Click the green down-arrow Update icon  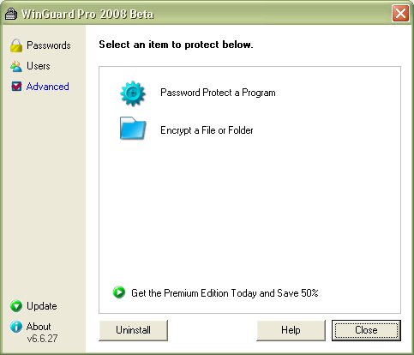pyautogui.click(x=16, y=306)
